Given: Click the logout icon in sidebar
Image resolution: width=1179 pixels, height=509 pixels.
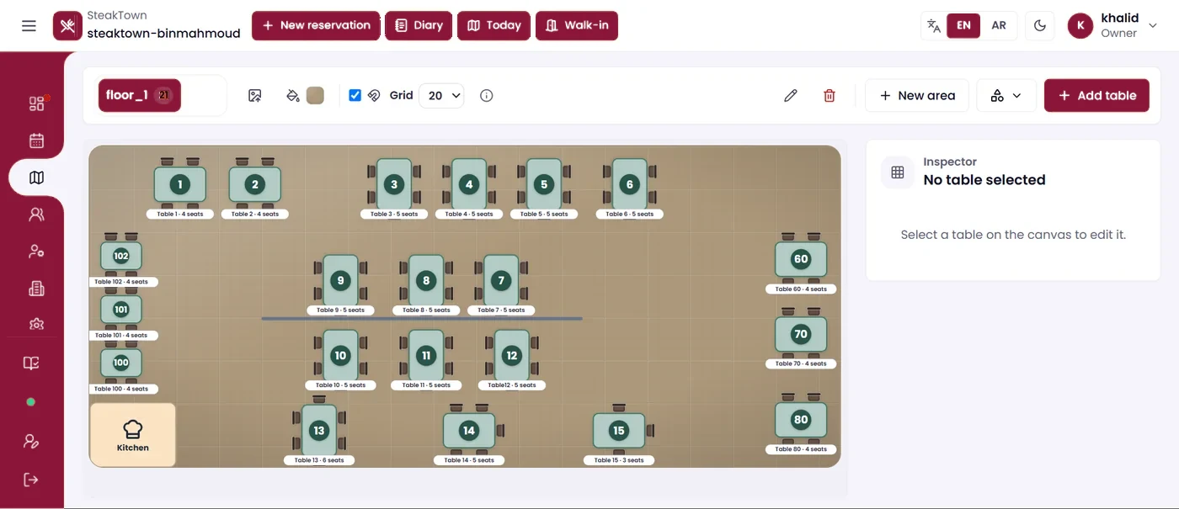Looking at the screenshot, I should 31,480.
